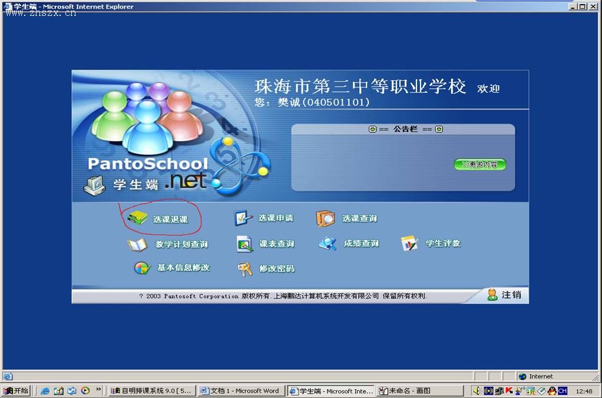Viewport: 602px width, 398px height.
Task: Click the QQ penguin tray icon
Action: (x=551, y=391)
